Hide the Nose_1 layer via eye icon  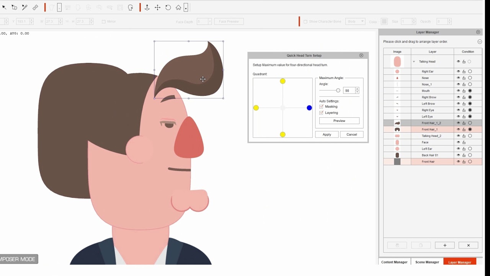[458, 84]
